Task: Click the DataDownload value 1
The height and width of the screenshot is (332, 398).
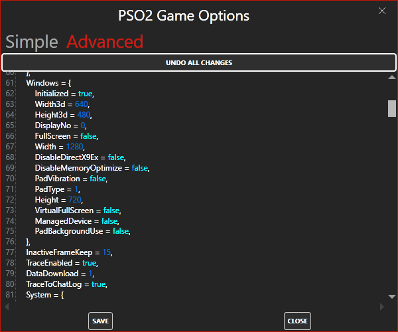Action: click(90, 274)
